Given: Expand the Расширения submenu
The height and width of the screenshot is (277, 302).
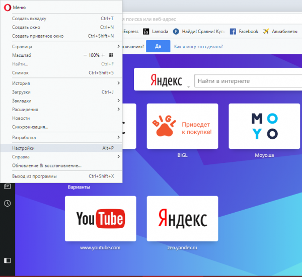Looking at the screenshot, I should tap(61, 110).
